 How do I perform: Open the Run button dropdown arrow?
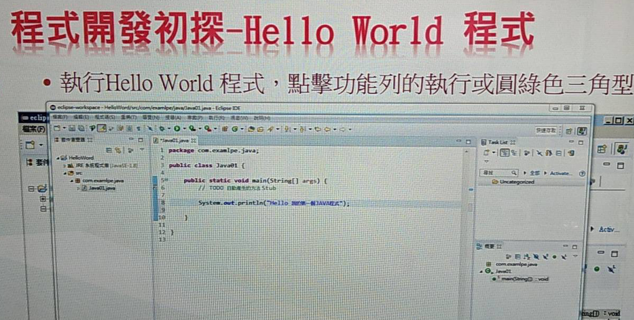point(184,129)
